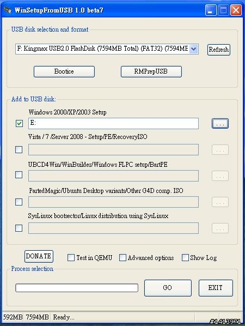245x326 pixels.
Task: Launch Bootice tool
Action: 64,71
